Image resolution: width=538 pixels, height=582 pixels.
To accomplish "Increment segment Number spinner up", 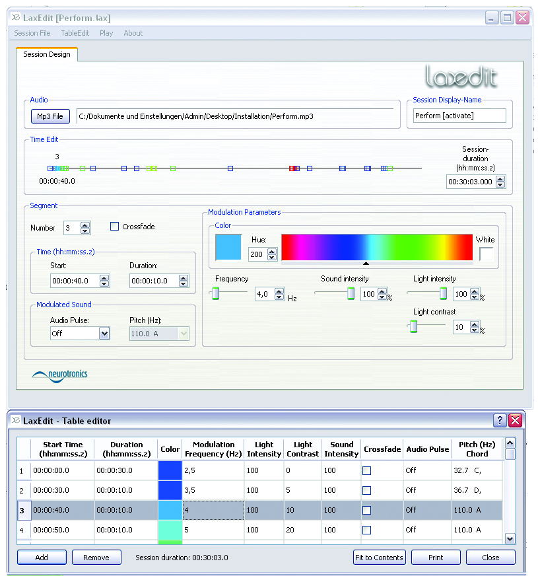I will [x=85, y=225].
